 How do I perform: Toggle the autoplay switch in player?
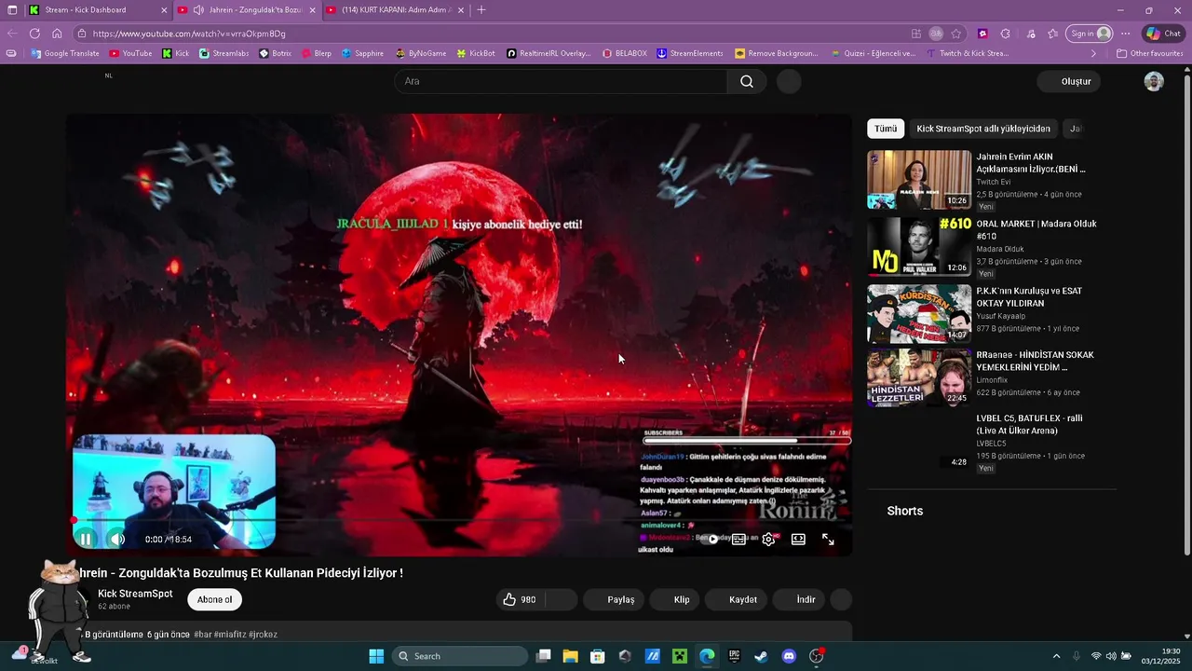(711, 539)
